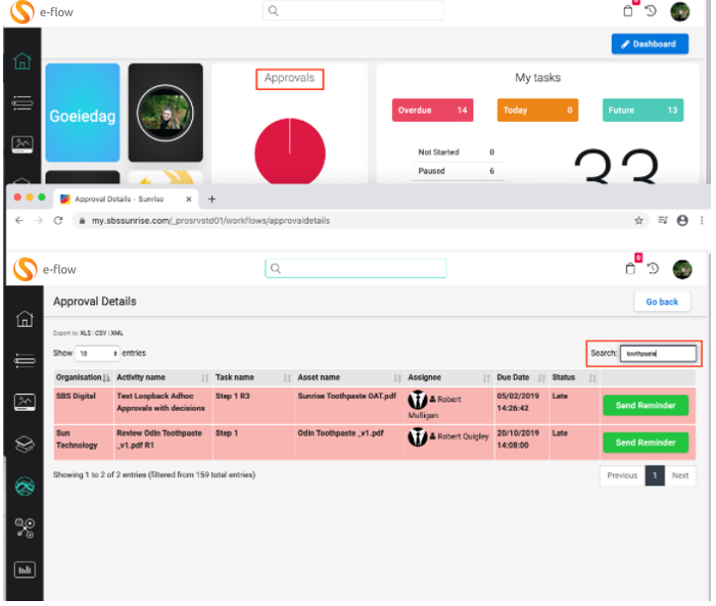Select pagination page 1
The image size is (716, 606).
click(655, 475)
